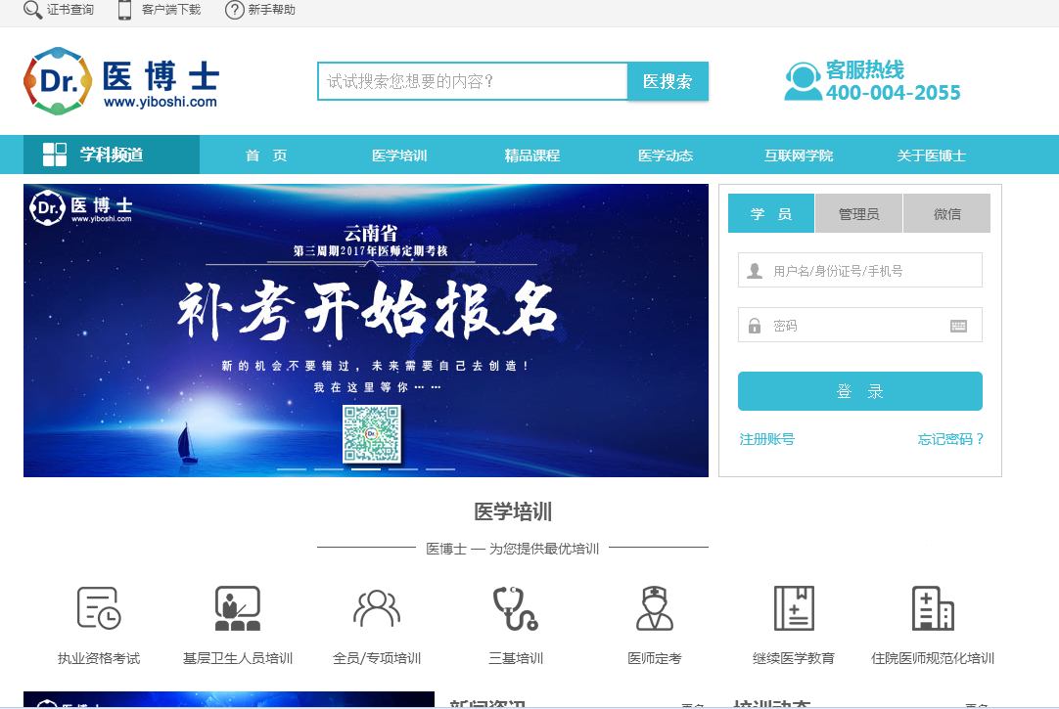Go to 精品课程 navigation item

[x=531, y=155]
